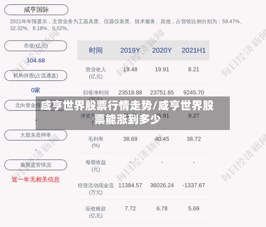
Task: Select the 2021H1 column header
Action: point(194,51)
